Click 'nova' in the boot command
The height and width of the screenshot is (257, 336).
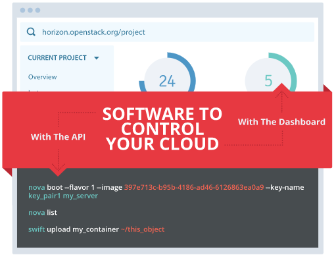click(37, 187)
